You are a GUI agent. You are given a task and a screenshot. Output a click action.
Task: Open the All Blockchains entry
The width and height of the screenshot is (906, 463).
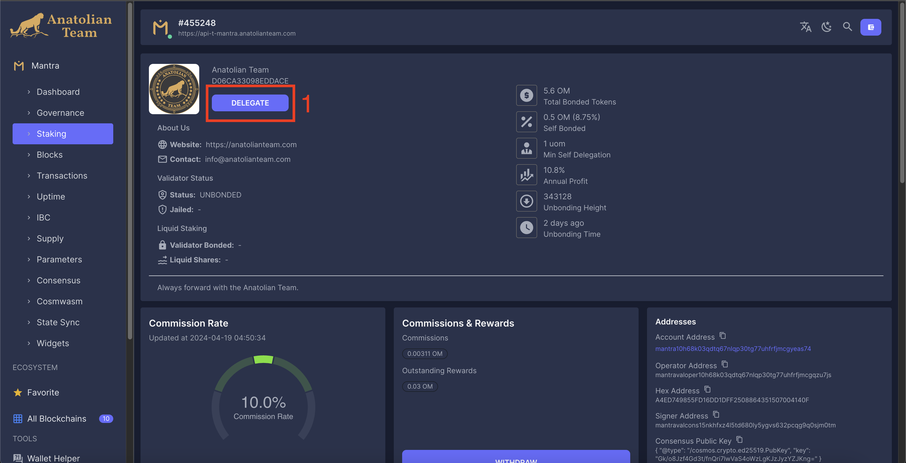point(63,419)
